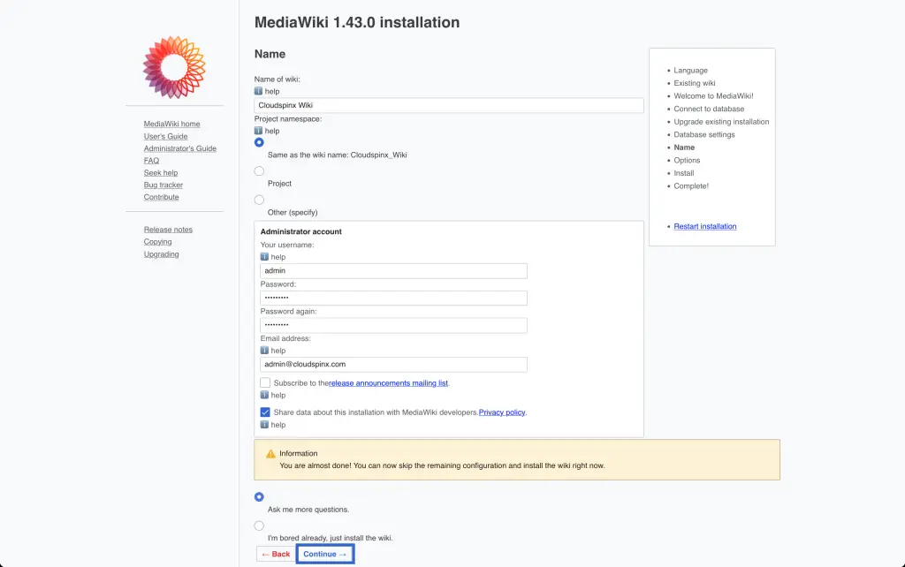Select I'm bored already, just install the wiki
The image size is (905, 567).
[259, 525]
